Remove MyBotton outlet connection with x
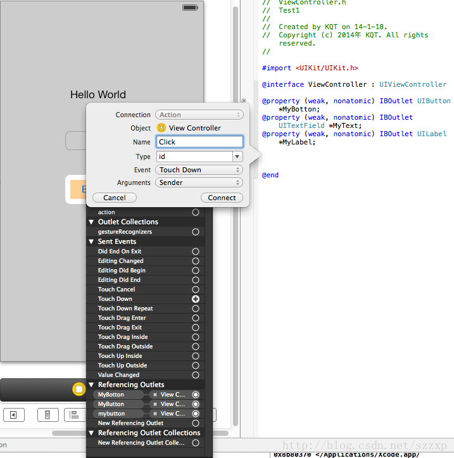 click(155, 395)
